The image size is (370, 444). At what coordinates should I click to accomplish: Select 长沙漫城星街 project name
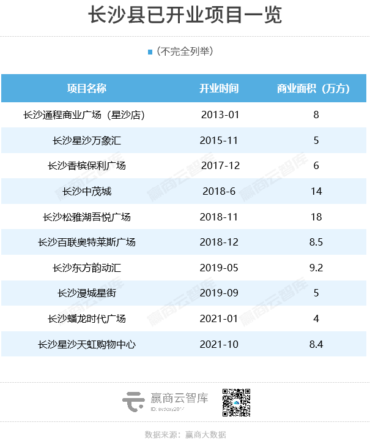87,293
